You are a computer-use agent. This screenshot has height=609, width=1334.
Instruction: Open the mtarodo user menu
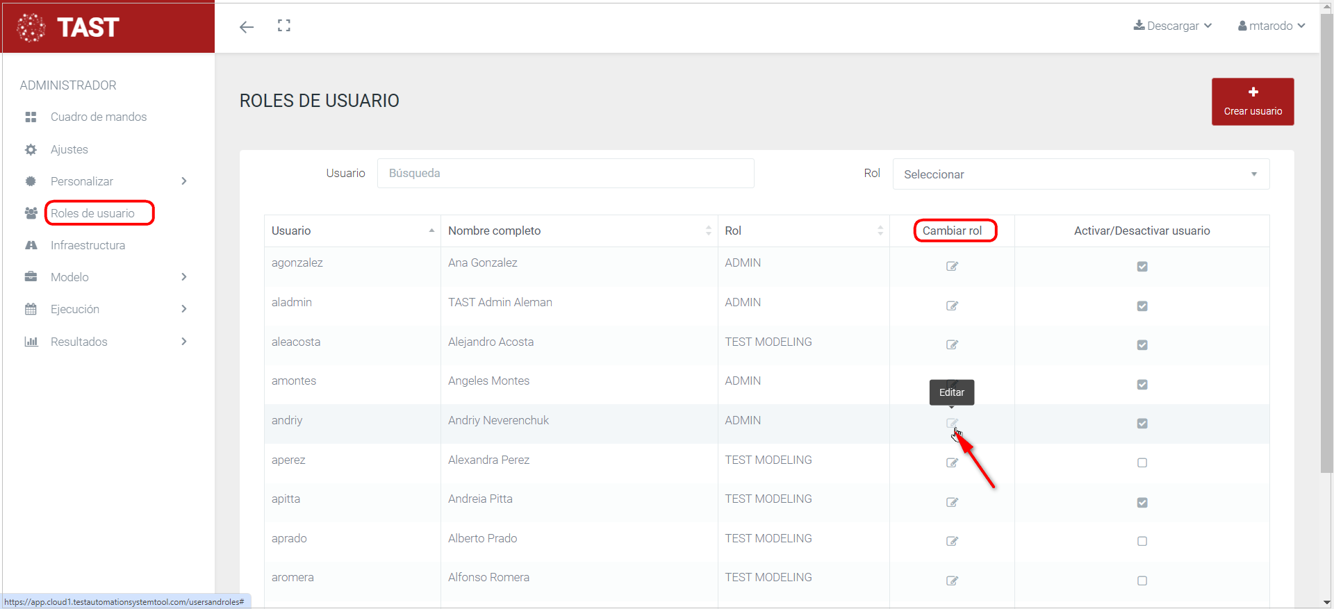pyautogui.click(x=1271, y=26)
